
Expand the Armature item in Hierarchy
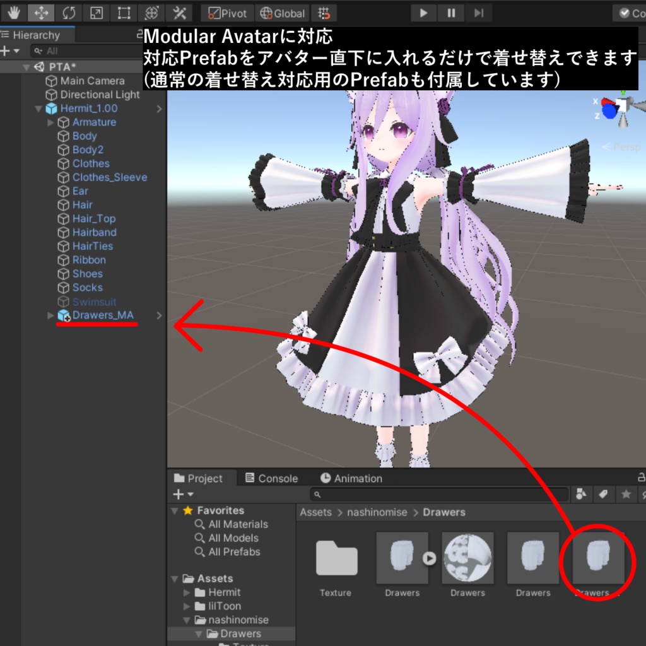point(52,122)
